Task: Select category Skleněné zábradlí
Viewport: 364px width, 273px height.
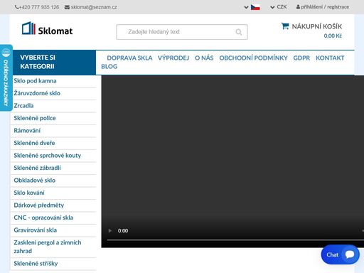Action: coord(38,168)
